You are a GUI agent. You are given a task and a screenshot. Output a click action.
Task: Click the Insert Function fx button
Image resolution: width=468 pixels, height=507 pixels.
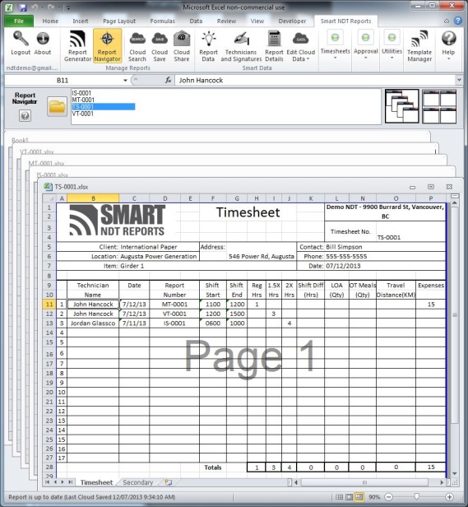[168, 80]
